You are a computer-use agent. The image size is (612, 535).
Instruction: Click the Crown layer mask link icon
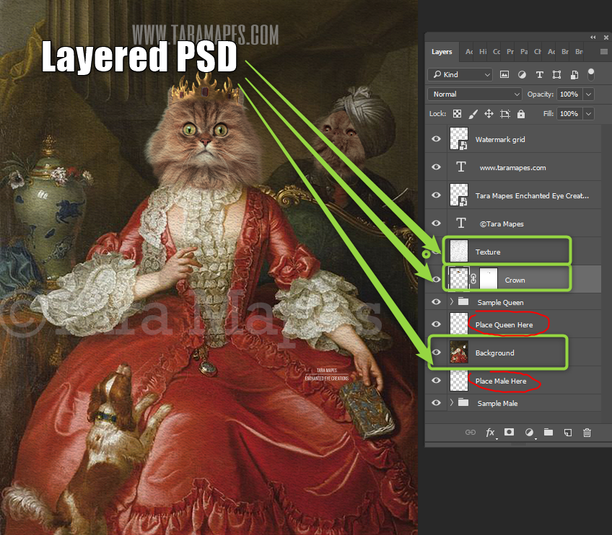click(x=473, y=279)
